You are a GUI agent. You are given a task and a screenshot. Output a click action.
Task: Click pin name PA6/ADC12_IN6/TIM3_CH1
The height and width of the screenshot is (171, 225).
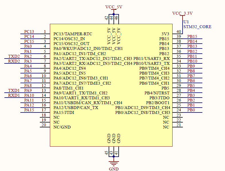pyautogui.click(x=81, y=78)
